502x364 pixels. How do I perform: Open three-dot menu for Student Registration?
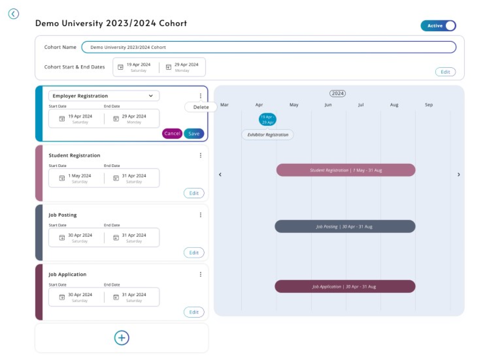coord(201,156)
